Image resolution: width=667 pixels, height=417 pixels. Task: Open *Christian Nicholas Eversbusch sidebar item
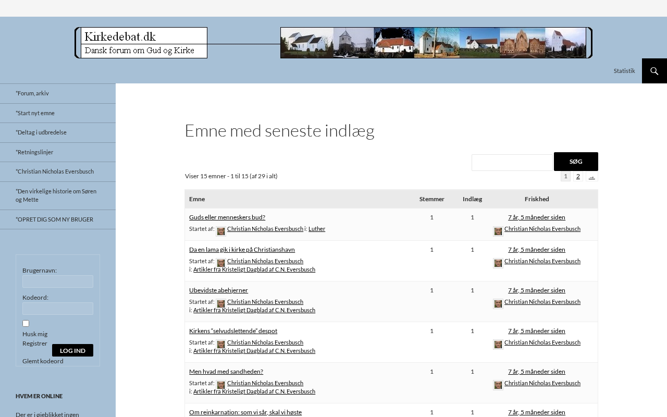[58, 171]
